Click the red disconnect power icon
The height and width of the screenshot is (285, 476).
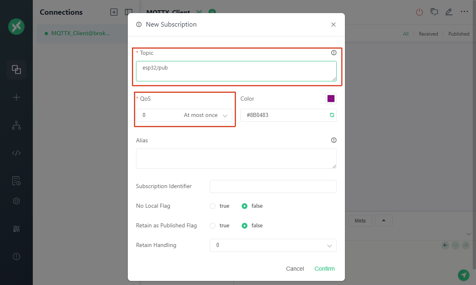coord(419,12)
